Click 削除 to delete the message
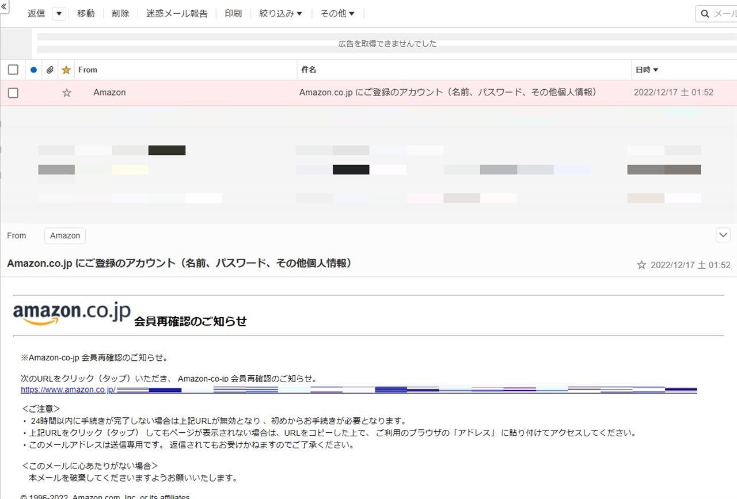737x499 pixels. pyautogui.click(x=120, y=14)
